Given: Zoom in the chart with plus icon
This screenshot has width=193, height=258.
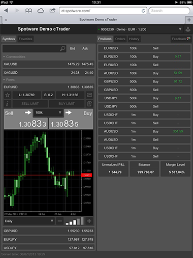Looking at the screenshot, I should [89, 221].
